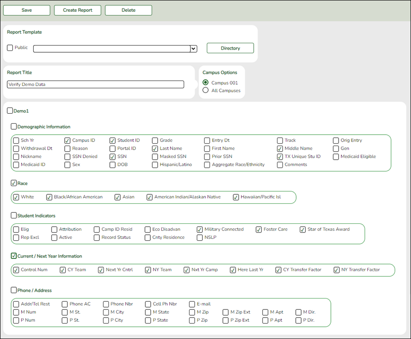This screenshot has height=339, width=411.
Task: Uncheck the Black/African American checkbox
Action: [x=49, y=197]
